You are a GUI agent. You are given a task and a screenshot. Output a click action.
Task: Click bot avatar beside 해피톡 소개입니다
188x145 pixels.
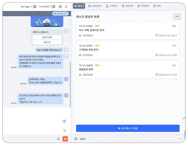point(66,31)
